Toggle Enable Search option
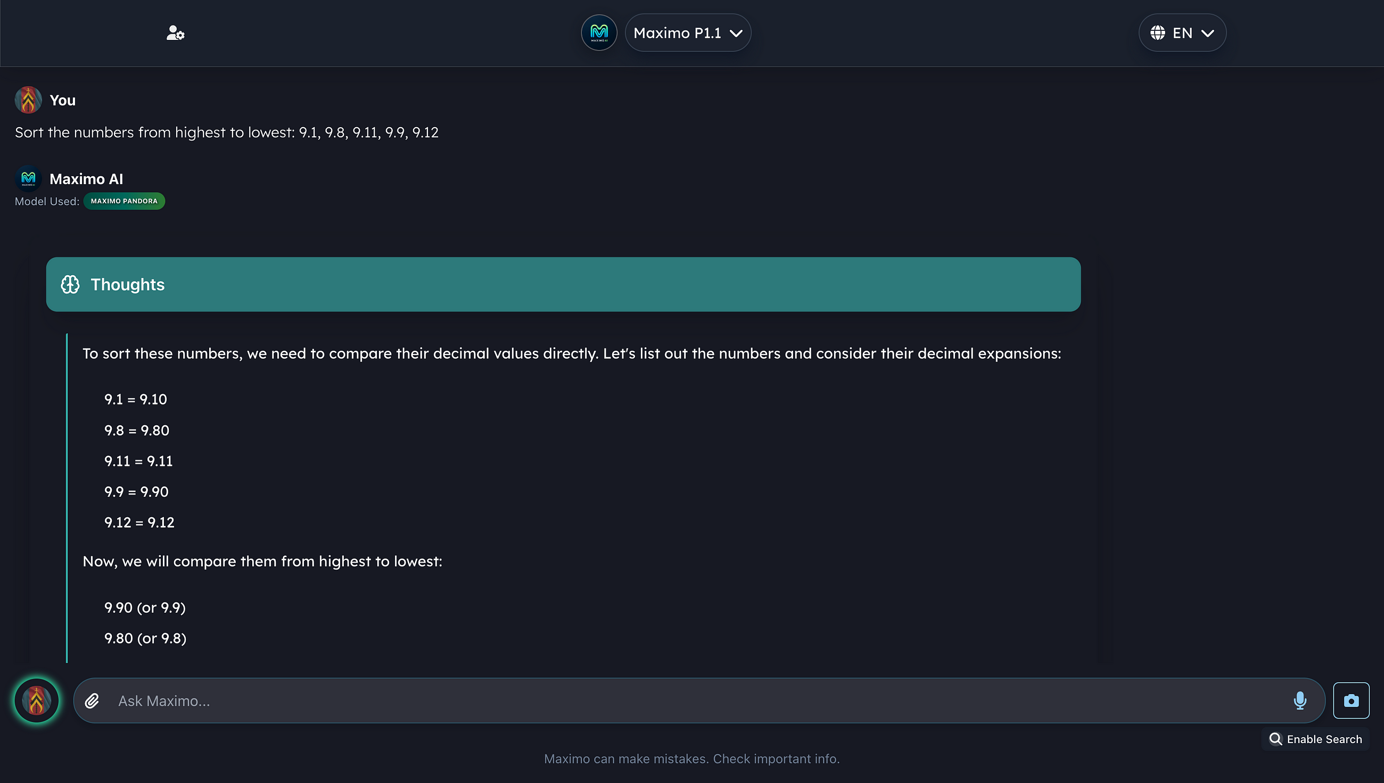 [1315, 739]
